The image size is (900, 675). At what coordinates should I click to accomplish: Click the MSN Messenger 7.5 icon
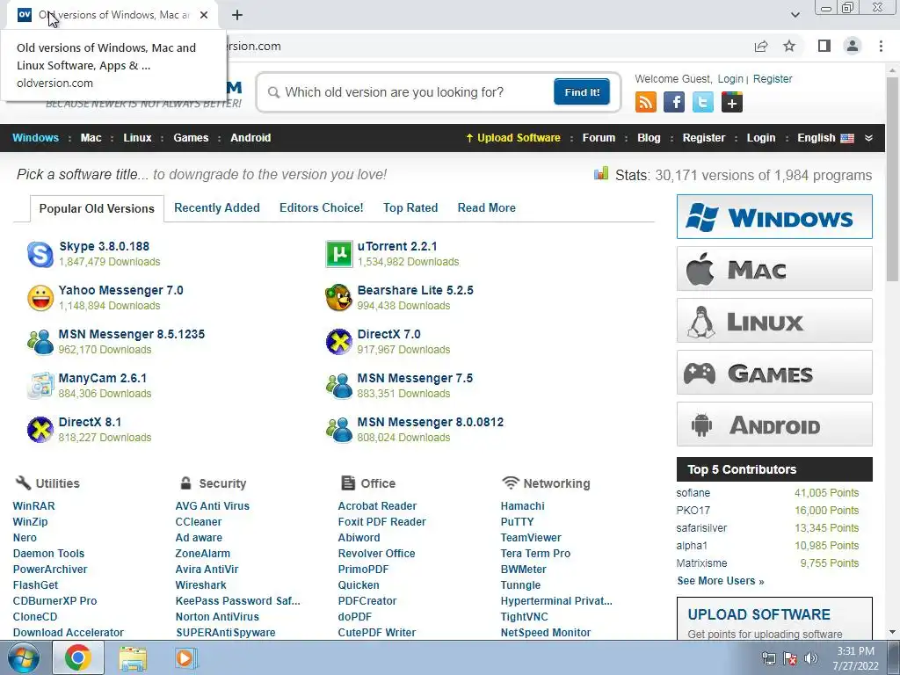pos(339,386)
